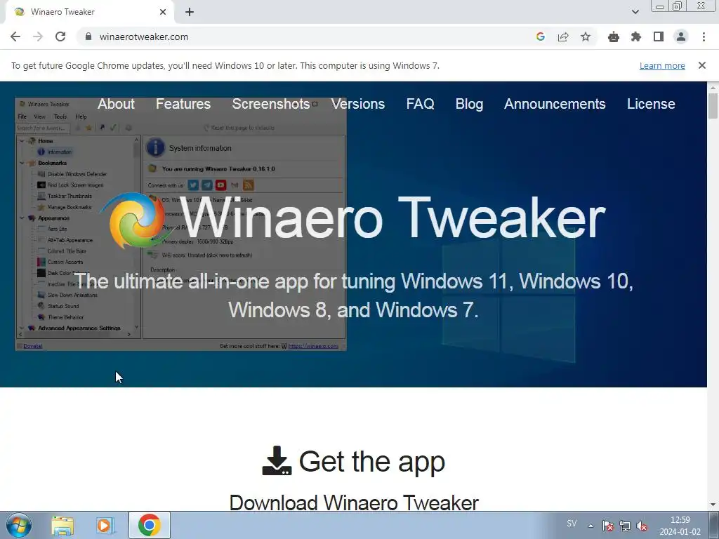Click the lock site info icon
Image resolution: width=719 pixels, height=539 pixels.
(88, 36)
